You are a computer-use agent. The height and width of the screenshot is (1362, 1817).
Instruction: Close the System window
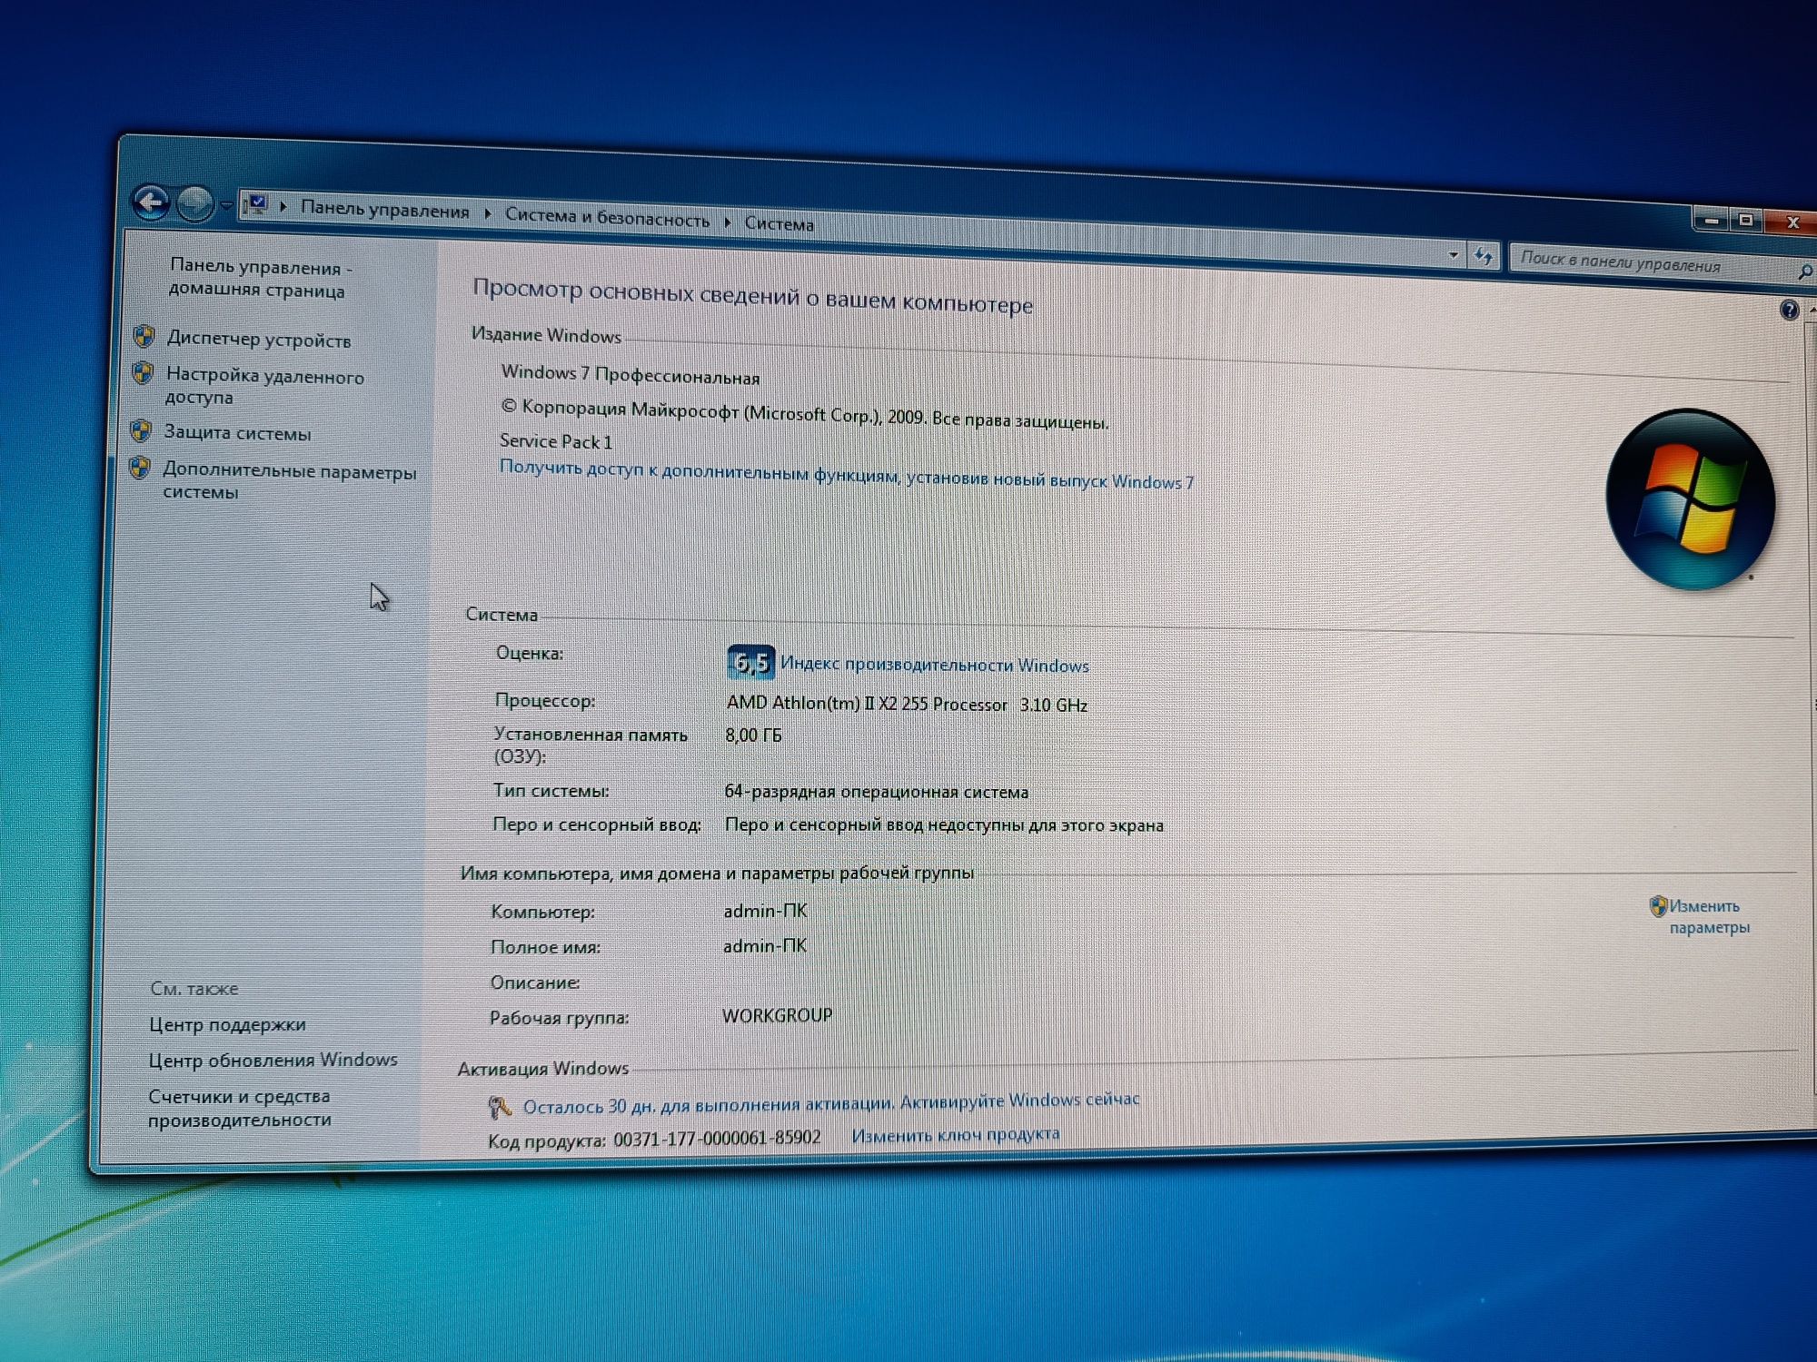1792,222
